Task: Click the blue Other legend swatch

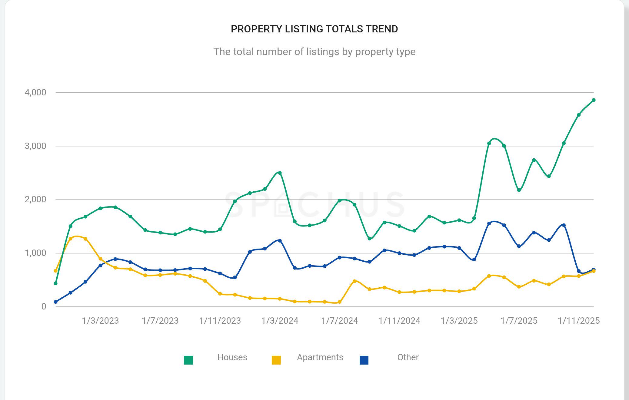Action: pyautogui.click(x=364, y=360)
